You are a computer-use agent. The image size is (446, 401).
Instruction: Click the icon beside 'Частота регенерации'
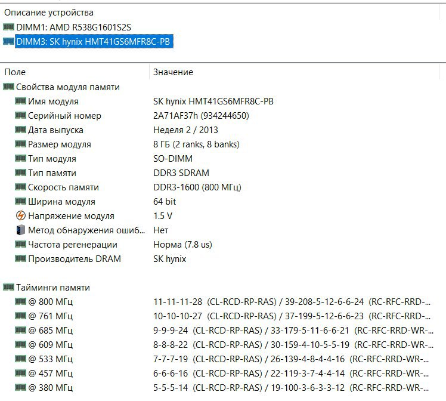(x=20, y=244)
